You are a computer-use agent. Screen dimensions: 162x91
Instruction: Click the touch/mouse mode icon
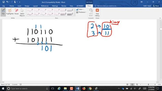(15, 2)
